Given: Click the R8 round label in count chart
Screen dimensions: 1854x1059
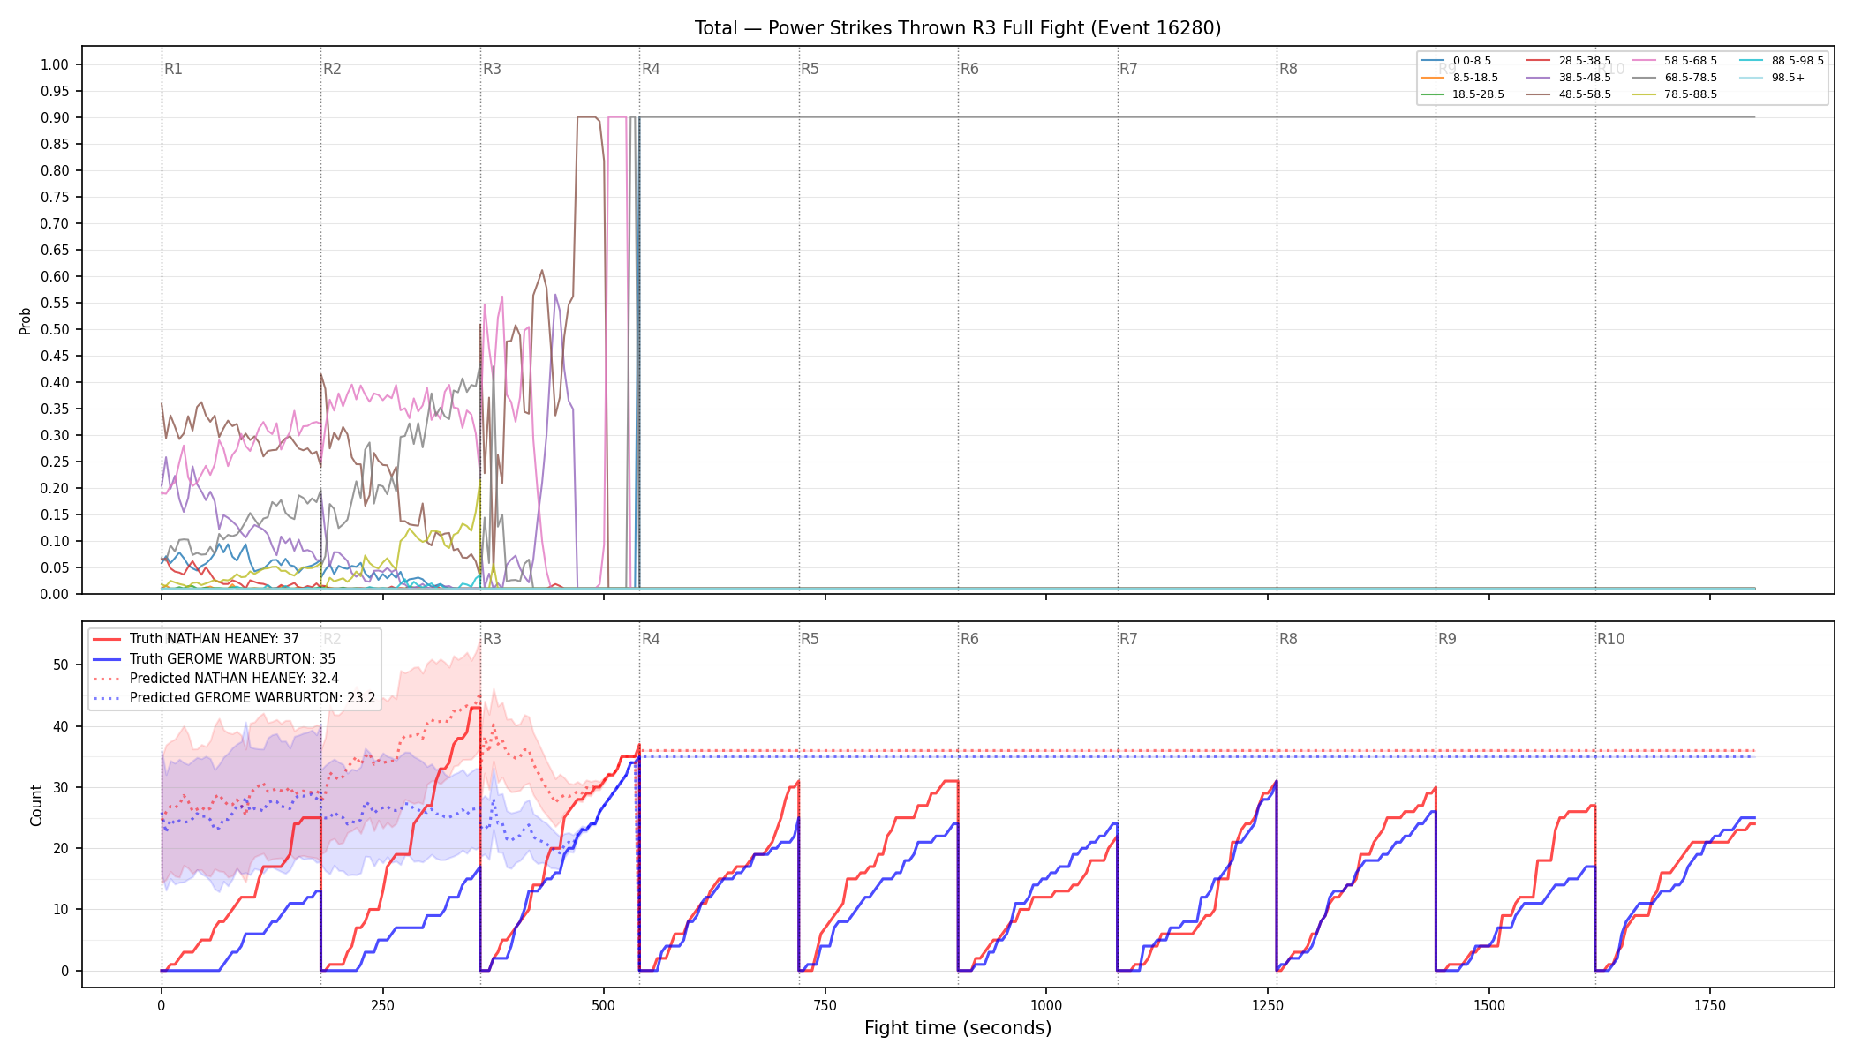Looking at the screenshot, I should click(x=1288, y=639).
